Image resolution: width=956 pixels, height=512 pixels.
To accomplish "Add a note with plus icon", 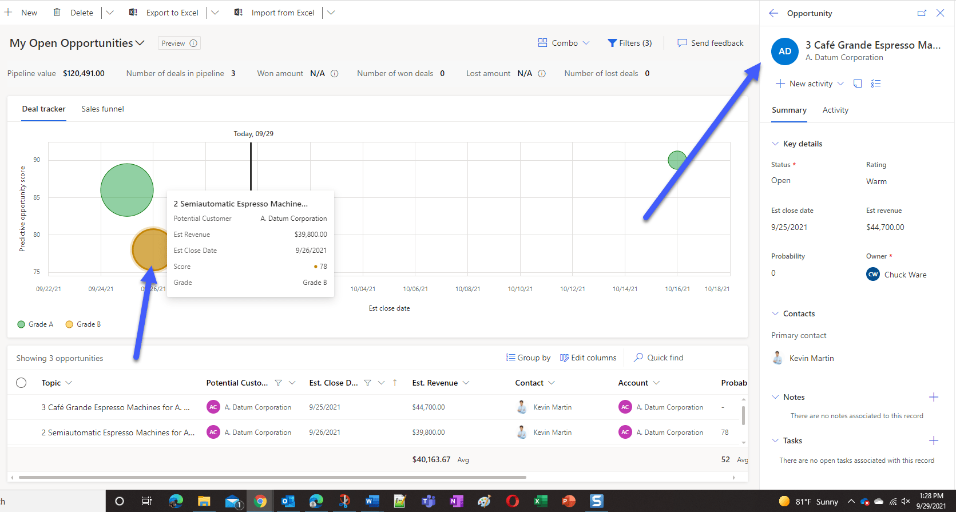I will coord(934,397).
